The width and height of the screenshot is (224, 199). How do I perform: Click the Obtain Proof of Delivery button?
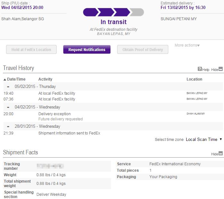143,49
